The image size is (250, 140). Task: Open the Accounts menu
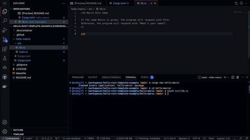pos(5,122)
